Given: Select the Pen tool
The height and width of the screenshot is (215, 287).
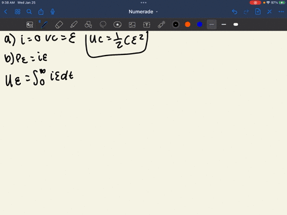Looking at the screenshot, I should coord(44,24).
